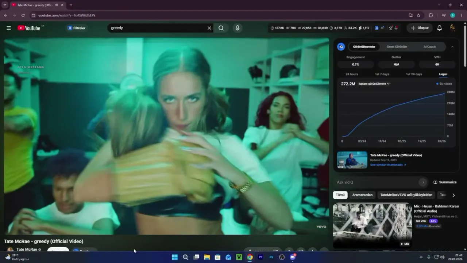467x263 pixels.
Task: Open the Chrome profile avatar
Action: (453, 15)
